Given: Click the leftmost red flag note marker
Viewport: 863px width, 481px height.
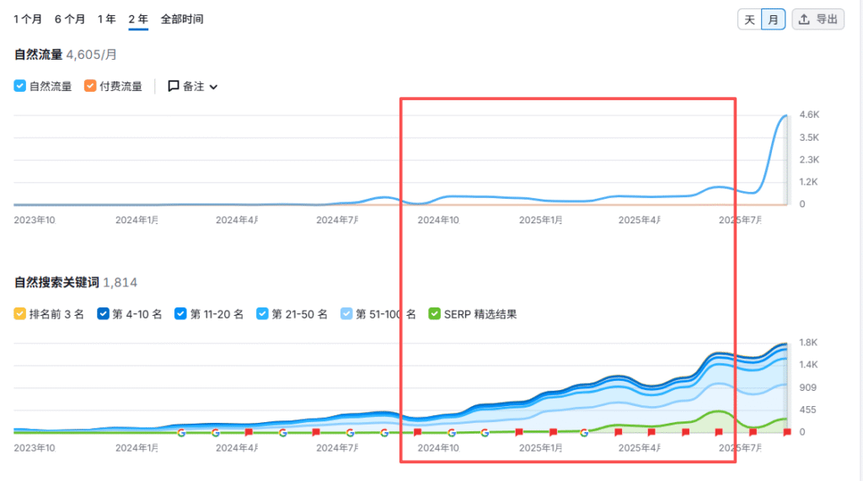Looking at the screenshot, I should pyautogui.click(x=249, y=432).
